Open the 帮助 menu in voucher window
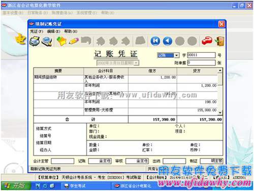This screenshot has height=191, width=254. (x=71, y=31)
